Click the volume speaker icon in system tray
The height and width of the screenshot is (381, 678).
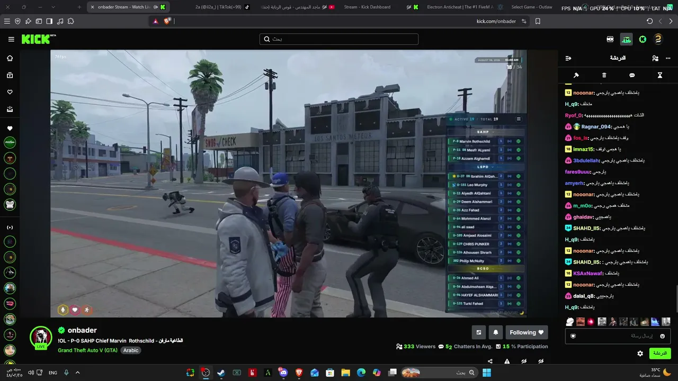point(31,373)
